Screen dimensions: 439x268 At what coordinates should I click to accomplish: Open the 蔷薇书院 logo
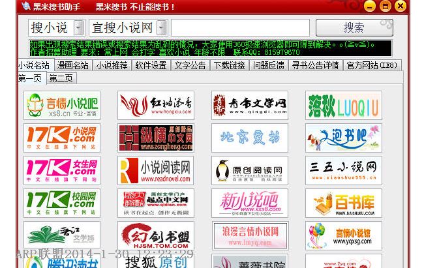250,261
